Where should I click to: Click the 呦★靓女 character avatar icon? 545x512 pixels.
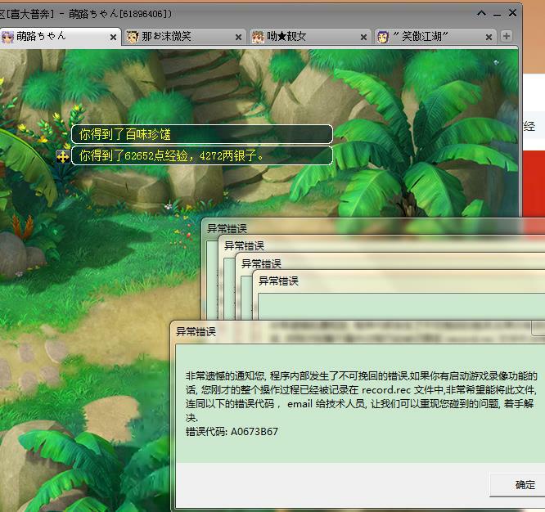(x=258, y=37)
